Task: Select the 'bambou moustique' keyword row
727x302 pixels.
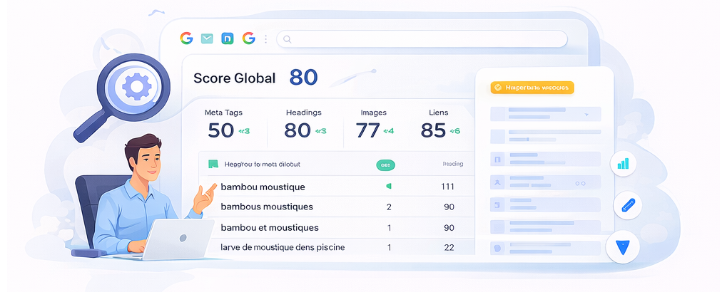Action: 337,187
